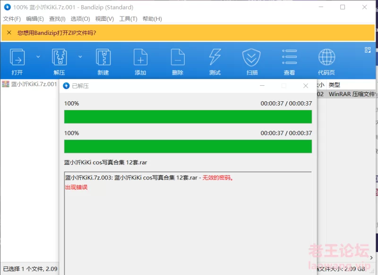
Task: Click the lower green progress bar
Action: pyautogui.click(x=188, y=146)
